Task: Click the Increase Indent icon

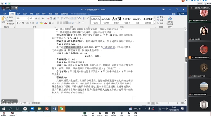Action: (75, 18)
